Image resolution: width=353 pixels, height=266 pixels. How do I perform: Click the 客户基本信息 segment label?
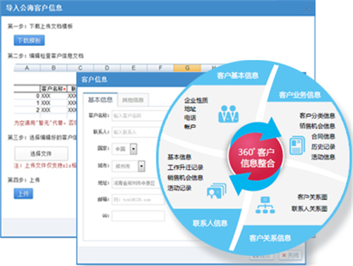[238, 75]
